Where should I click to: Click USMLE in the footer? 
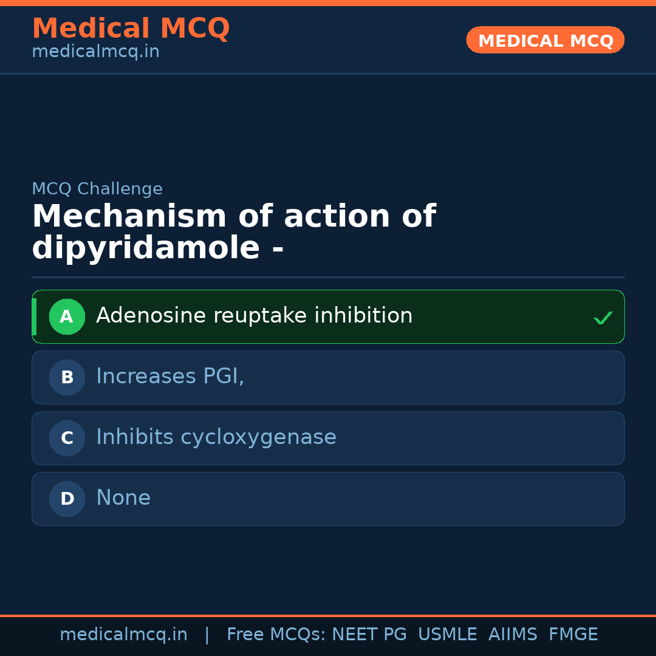point(447,635)
